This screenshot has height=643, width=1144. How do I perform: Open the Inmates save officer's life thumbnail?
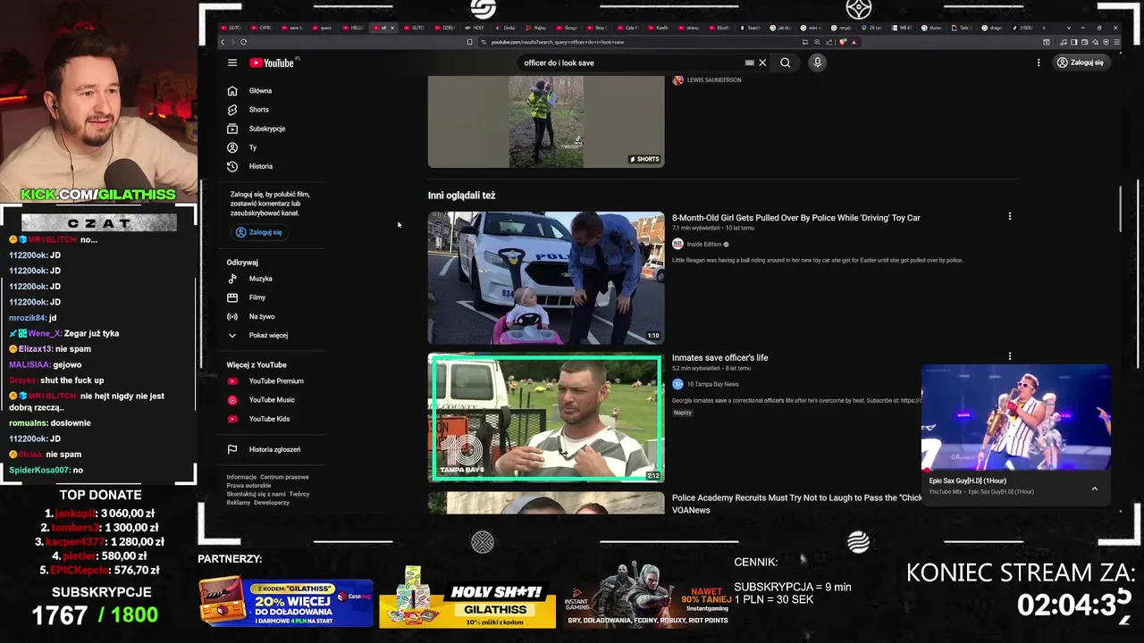tap(546, 418)
